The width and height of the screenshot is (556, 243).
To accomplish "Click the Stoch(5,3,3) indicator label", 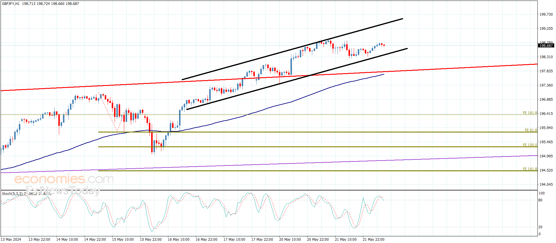I will coord(12,194).
